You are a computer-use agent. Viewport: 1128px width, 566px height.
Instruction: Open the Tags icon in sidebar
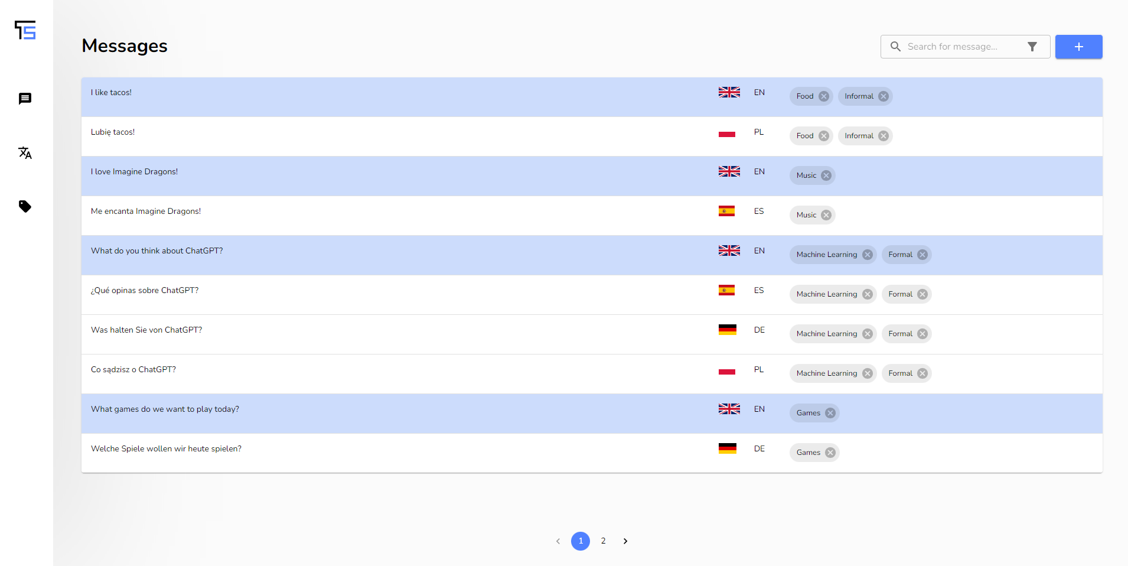pos(25,206)
